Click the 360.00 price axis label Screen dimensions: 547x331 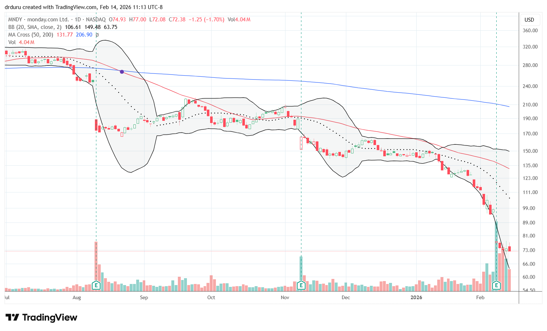pos(530,31)
